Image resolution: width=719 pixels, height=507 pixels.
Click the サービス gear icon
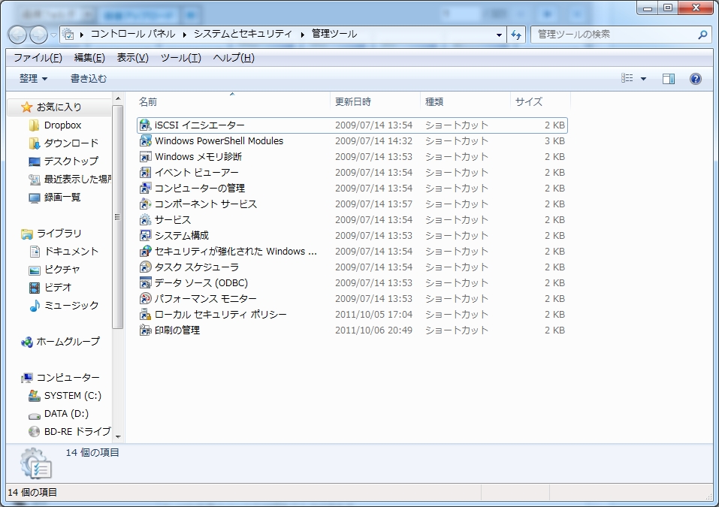pos(145,219)
